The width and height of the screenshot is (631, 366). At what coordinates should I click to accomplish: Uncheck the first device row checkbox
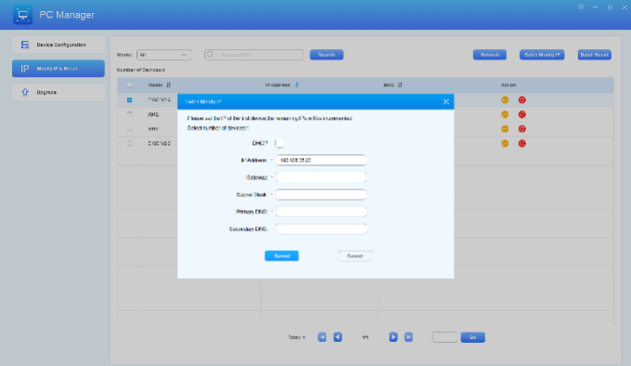129,99
